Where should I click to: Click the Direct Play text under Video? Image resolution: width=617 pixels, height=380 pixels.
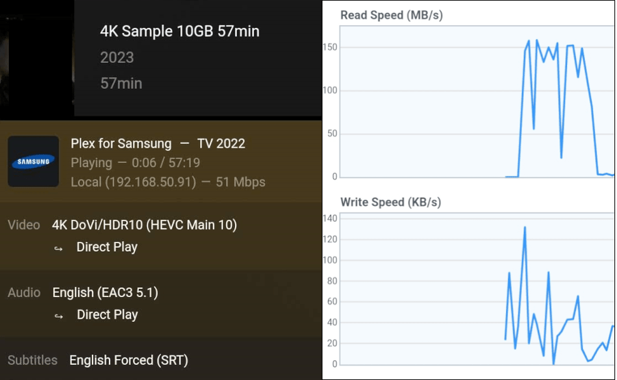pyautogui.click(x=107, y=247)
